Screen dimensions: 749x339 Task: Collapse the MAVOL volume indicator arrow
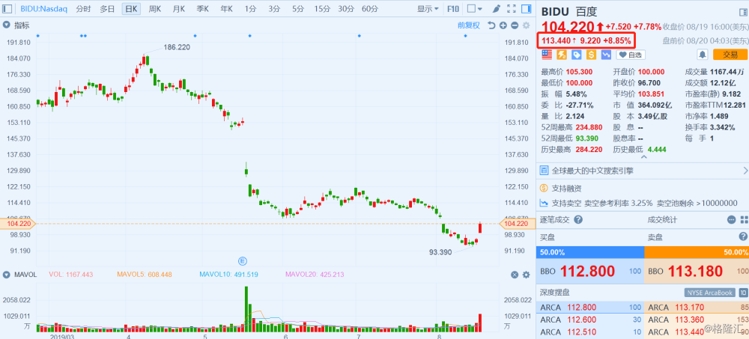[x=6, y=275]
